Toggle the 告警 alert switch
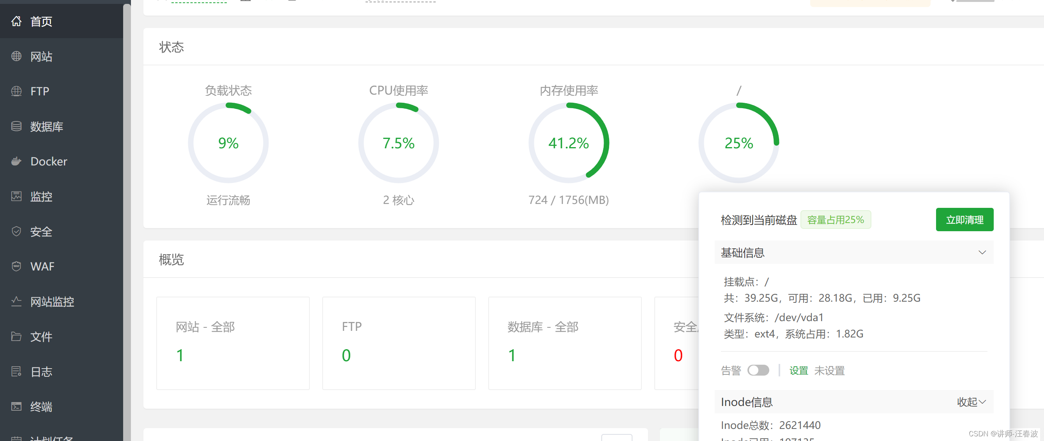This screenshot has height=441, width=1044. point(758,370)
